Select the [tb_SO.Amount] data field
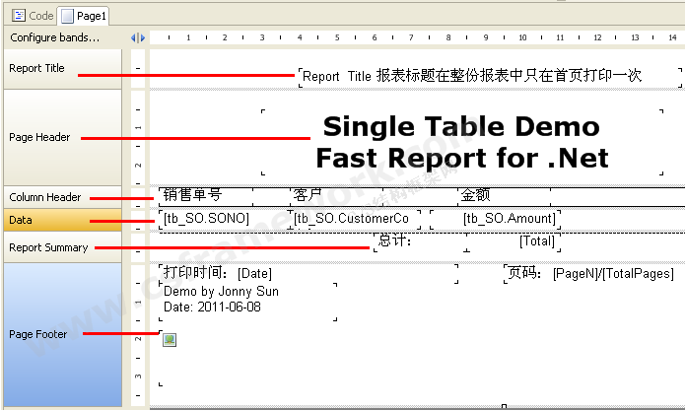Viewport: 685px width, 411px height. pos(510,219)
